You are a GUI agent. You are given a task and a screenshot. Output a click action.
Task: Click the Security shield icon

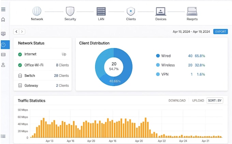70,11
